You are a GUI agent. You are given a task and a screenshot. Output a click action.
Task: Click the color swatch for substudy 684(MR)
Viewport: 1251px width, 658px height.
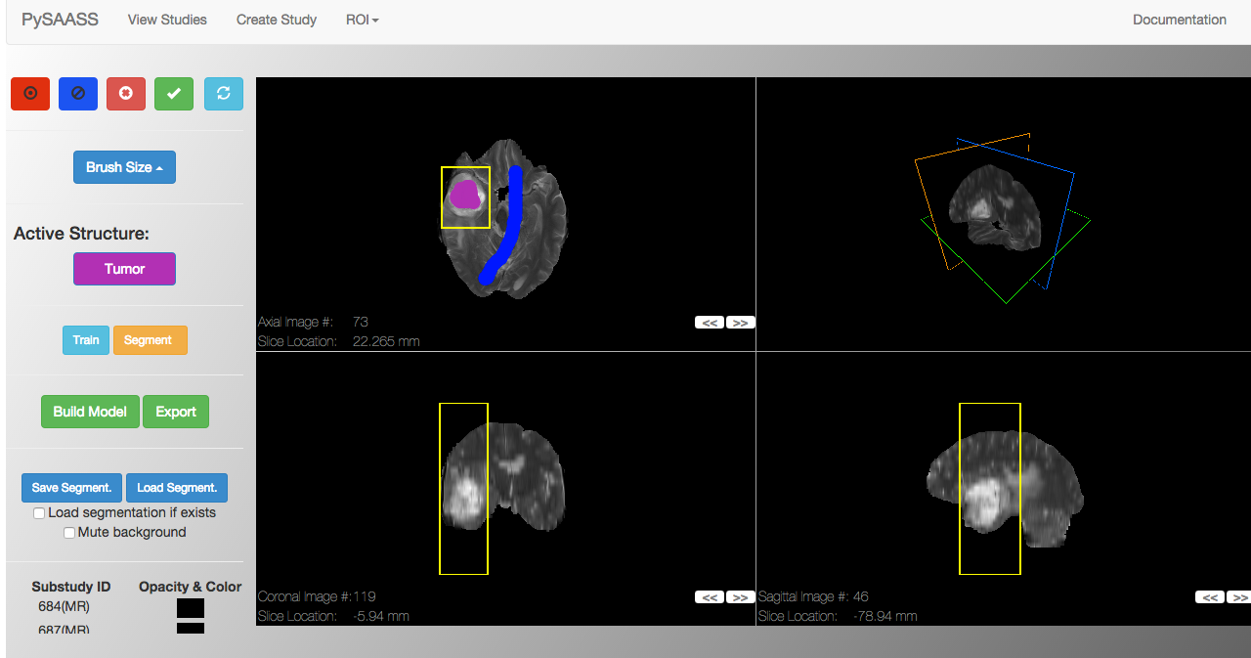click(191, 608)
